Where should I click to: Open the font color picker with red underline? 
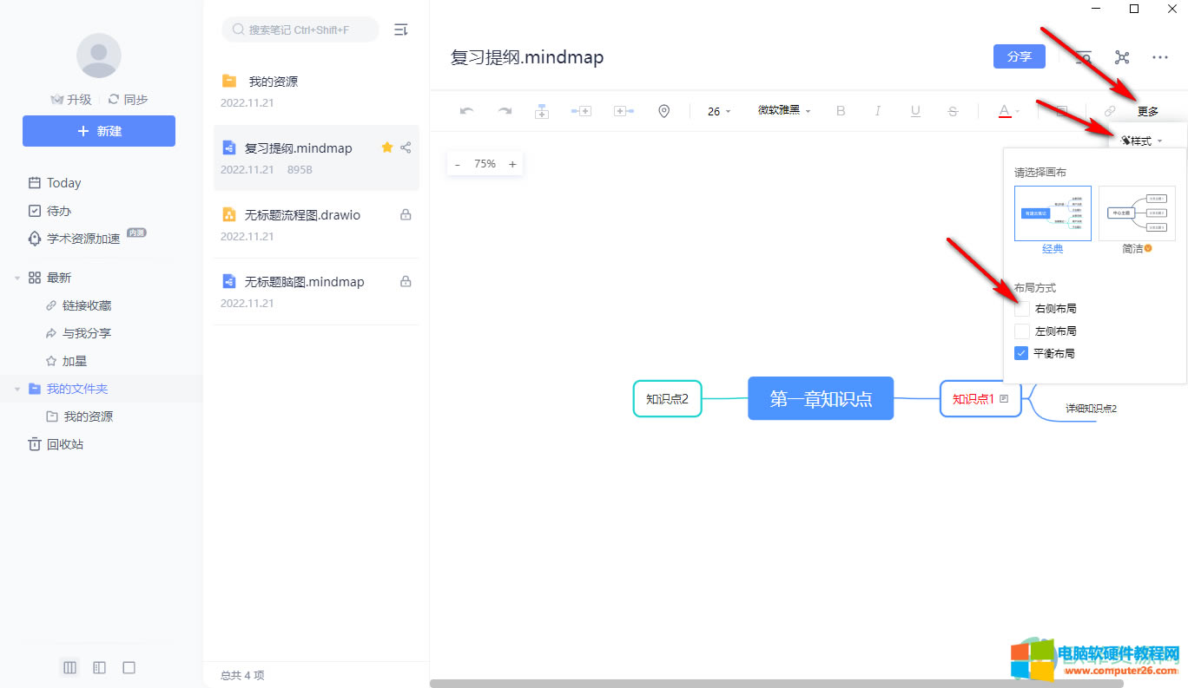[x=1007, y=111]
